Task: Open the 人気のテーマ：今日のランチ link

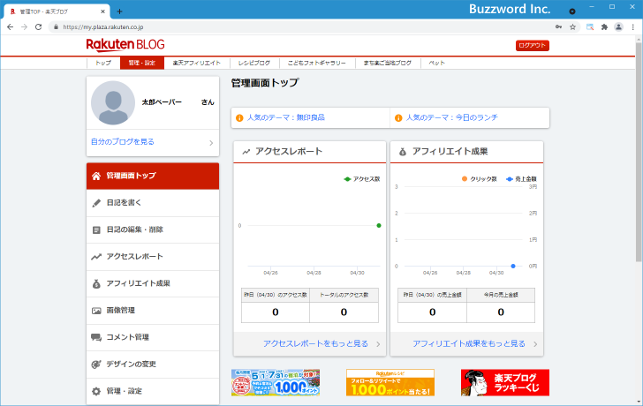Action: (x=452, y=117)
